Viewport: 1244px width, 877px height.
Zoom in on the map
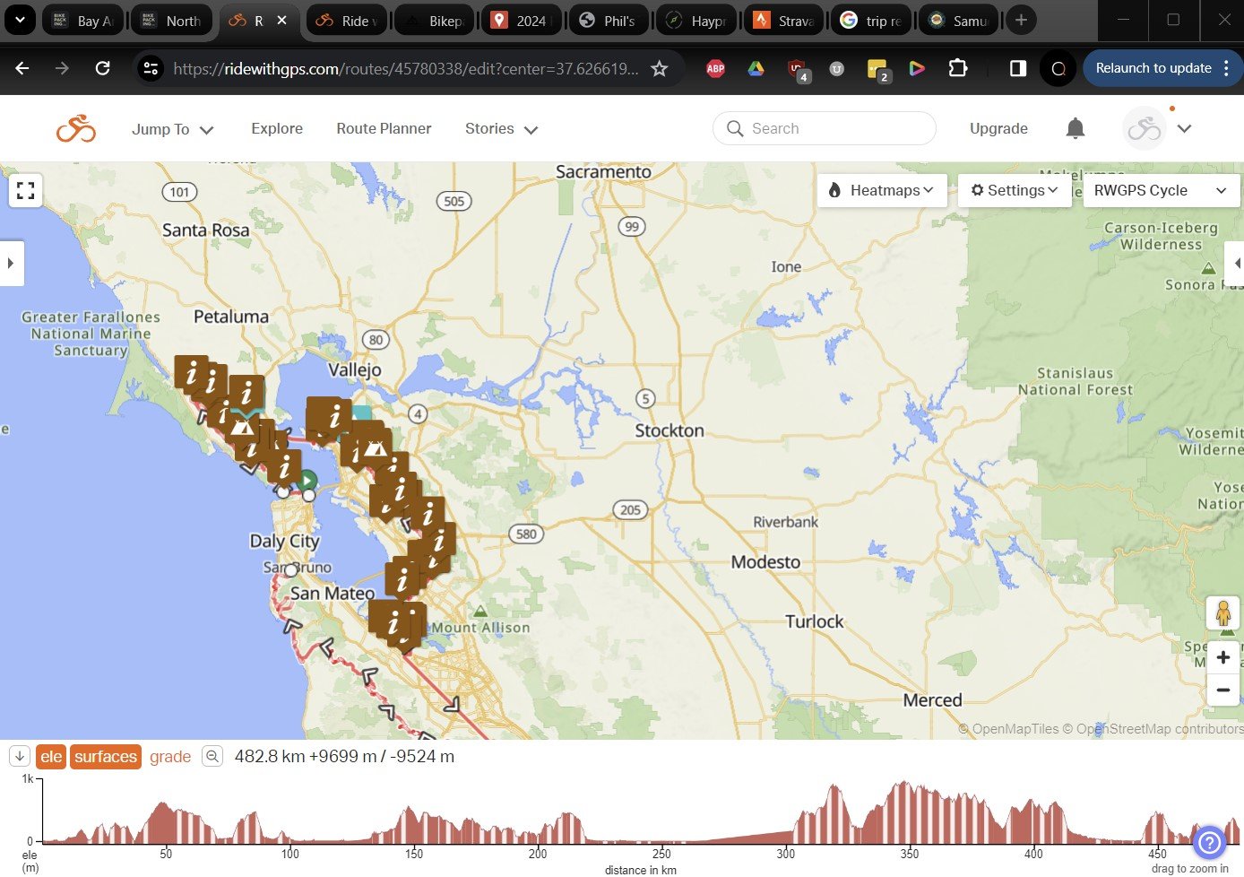[x=1223, y=657]
